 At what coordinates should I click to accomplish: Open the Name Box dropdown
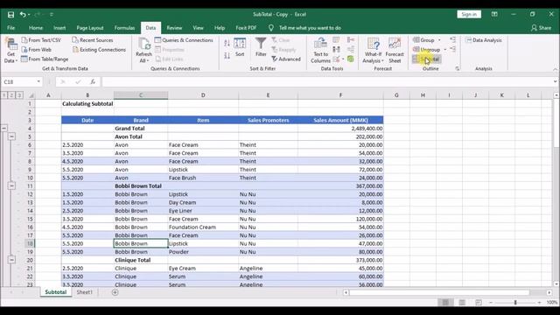click(x=38, y=81)
